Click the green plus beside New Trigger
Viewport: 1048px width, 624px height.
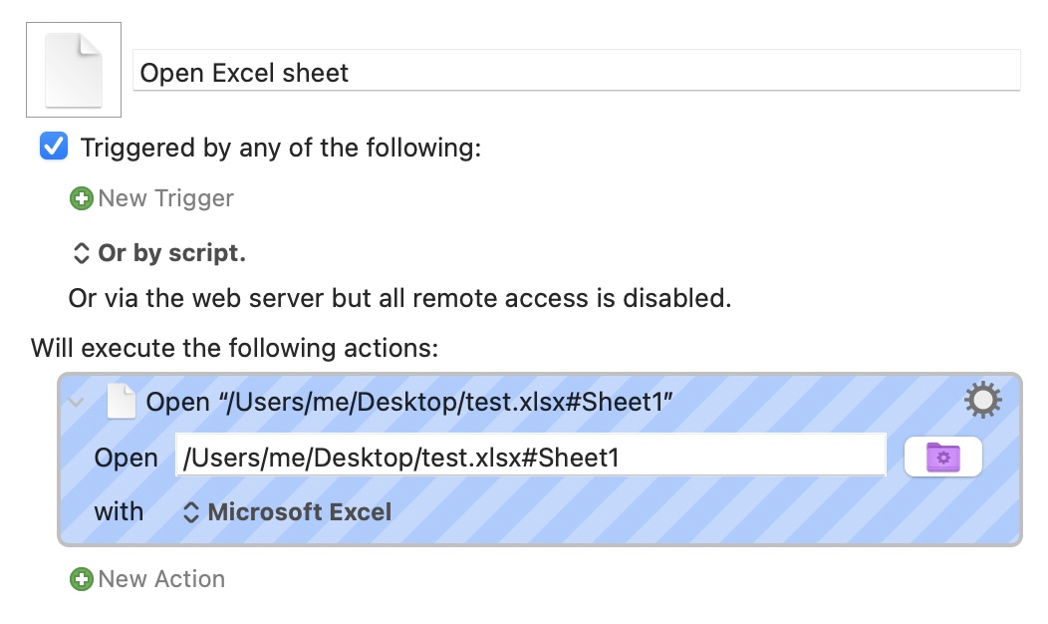[x=82, y=198]
